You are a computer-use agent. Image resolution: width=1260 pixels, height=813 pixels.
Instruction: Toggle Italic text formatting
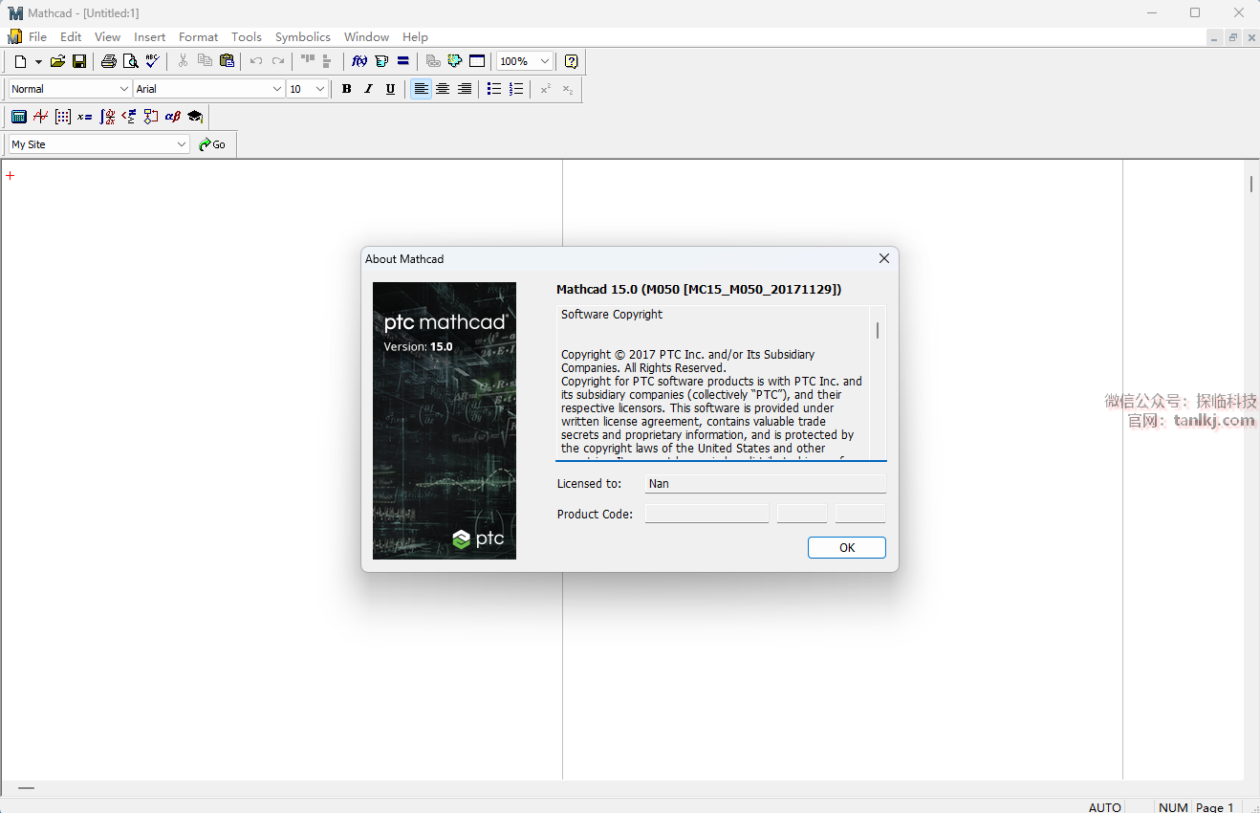click(x=368, y=89)
